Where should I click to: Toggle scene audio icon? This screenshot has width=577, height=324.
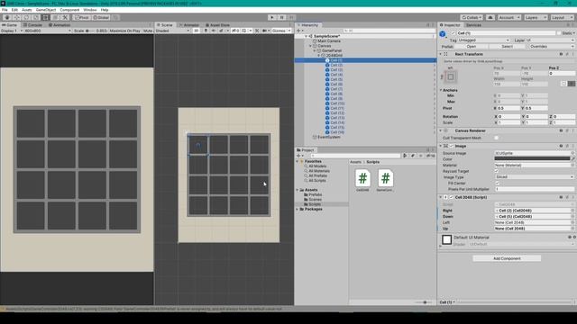(x=214, y=31)
